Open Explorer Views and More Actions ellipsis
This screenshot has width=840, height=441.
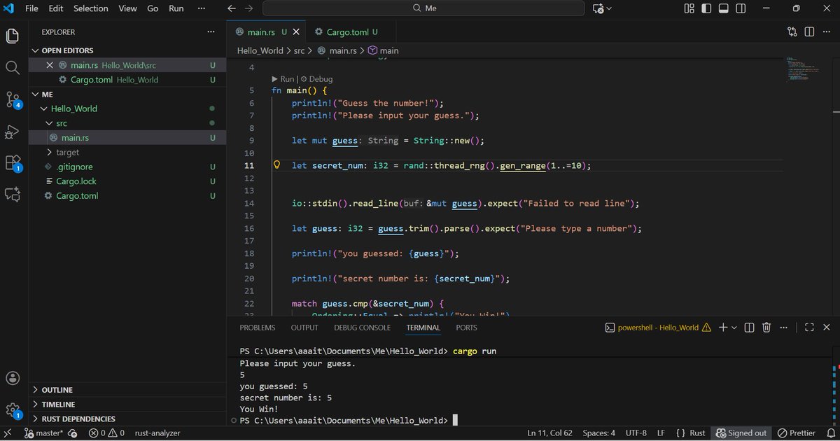211,32
